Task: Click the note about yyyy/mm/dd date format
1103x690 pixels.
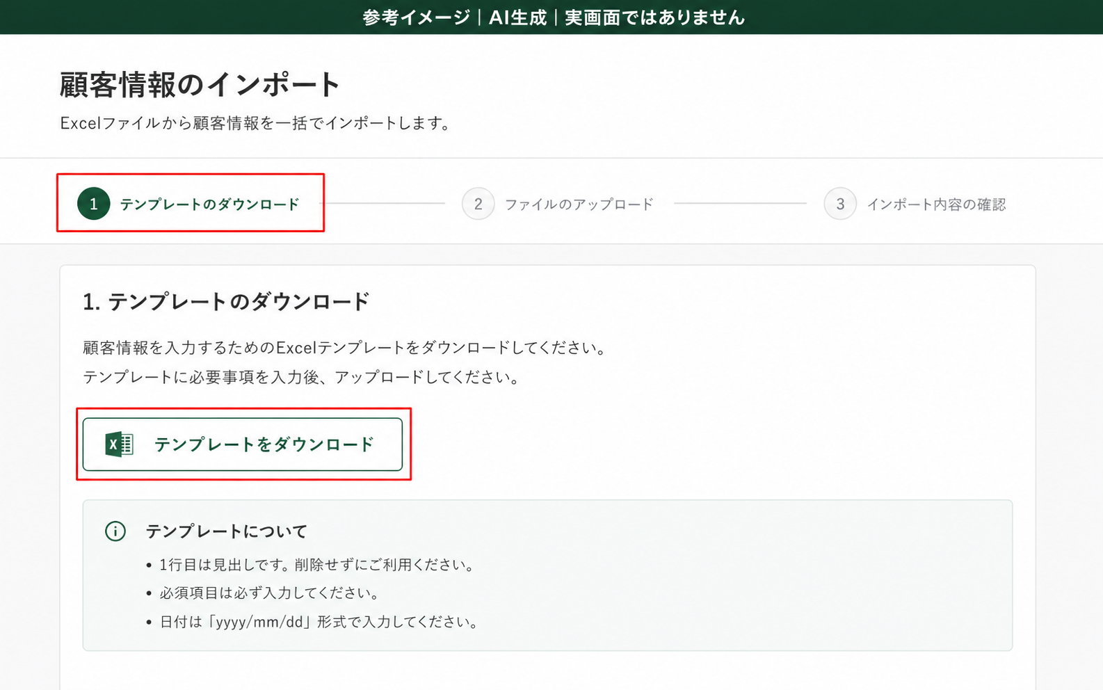Action: click(320, 622)
